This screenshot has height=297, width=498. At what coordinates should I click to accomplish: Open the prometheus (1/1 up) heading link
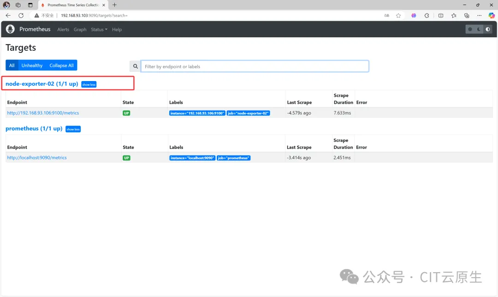pyautogui.click(x=34, y=128)
